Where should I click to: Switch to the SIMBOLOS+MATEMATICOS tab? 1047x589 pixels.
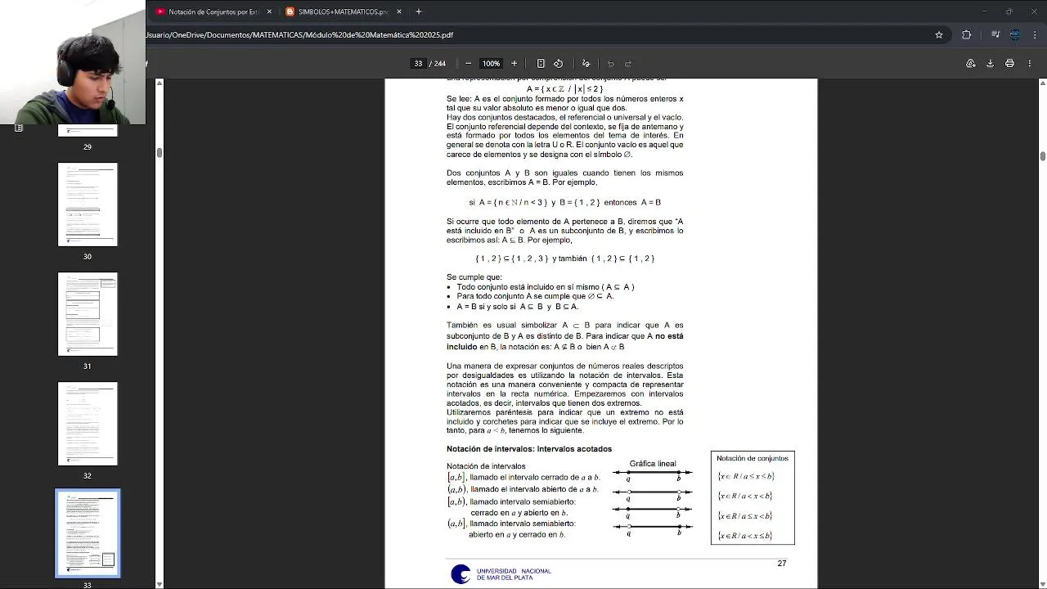pos(342,11)
